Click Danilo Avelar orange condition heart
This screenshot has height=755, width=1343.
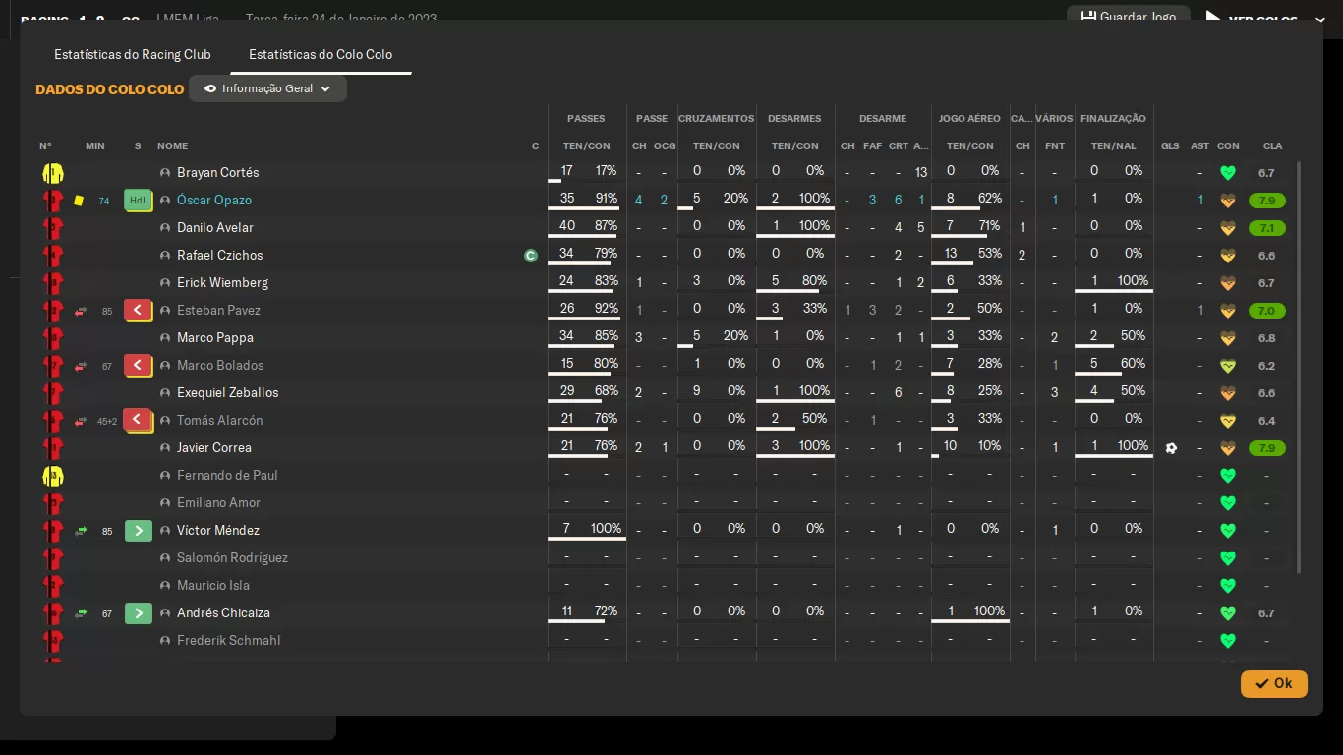(1227, 228)
